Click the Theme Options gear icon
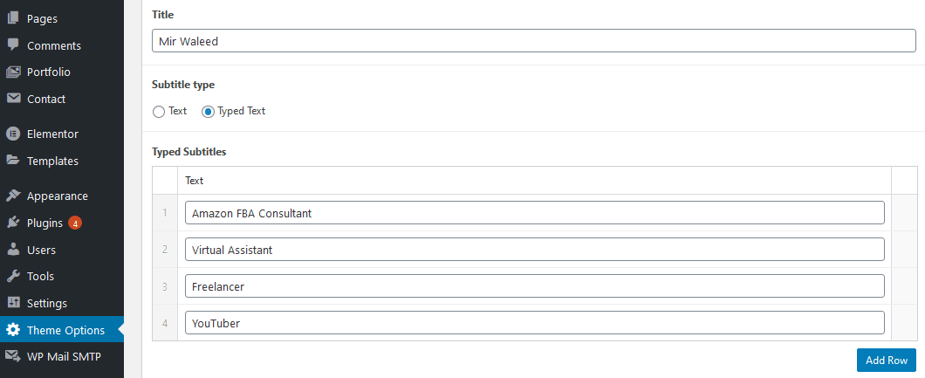Viewport: 925px width, 378px height. pyautogui.click(x=13, y=330)
